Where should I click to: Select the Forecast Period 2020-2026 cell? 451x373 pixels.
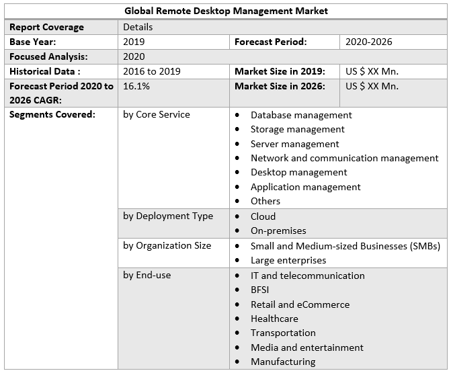click(x=368, y=42)
